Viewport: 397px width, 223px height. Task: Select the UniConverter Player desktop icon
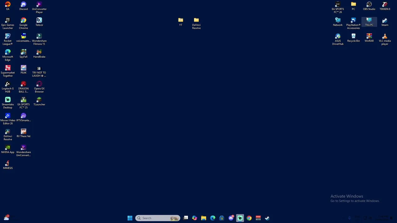[x=39, y=8]
